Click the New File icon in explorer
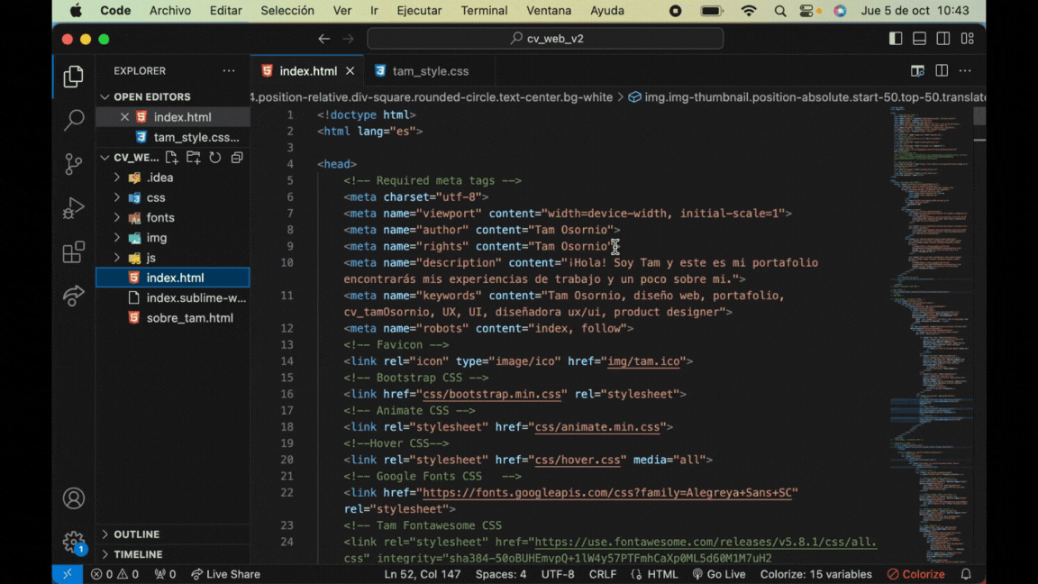The image size is (1038, 584). pos(172,158)
